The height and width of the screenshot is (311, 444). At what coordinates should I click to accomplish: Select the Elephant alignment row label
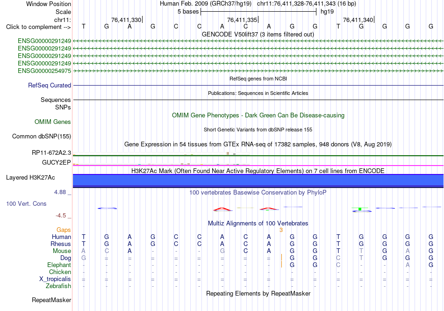(59, 265)
